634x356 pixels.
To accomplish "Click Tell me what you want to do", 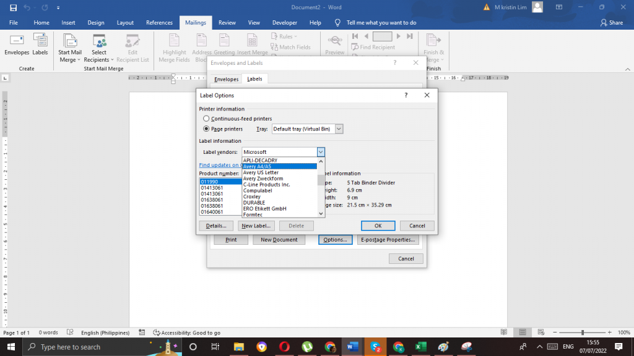I will point(381,23).
